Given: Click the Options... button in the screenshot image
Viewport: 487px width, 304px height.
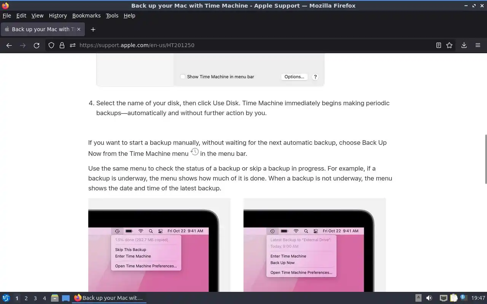Looking at the screenshot, I should (x=294, y=77).
